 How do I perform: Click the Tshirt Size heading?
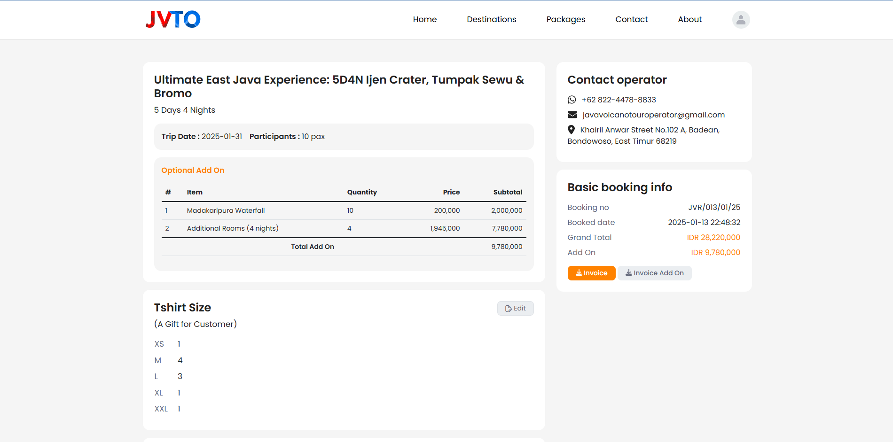[x=182, y=308]
